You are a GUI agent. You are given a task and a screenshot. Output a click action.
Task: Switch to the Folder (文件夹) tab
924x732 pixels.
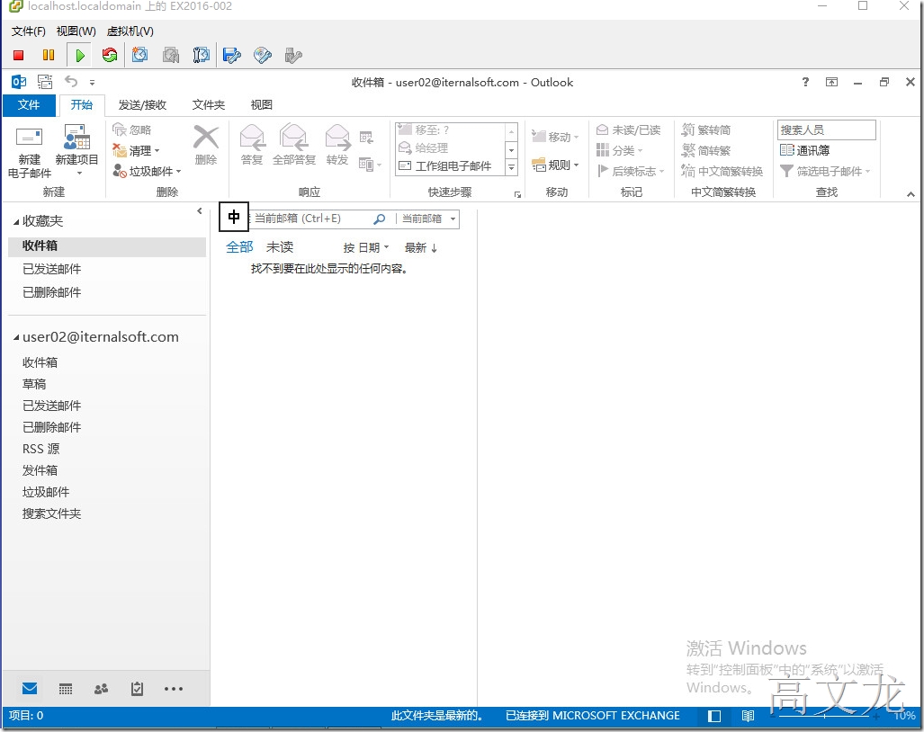click(x=209, y=105)
